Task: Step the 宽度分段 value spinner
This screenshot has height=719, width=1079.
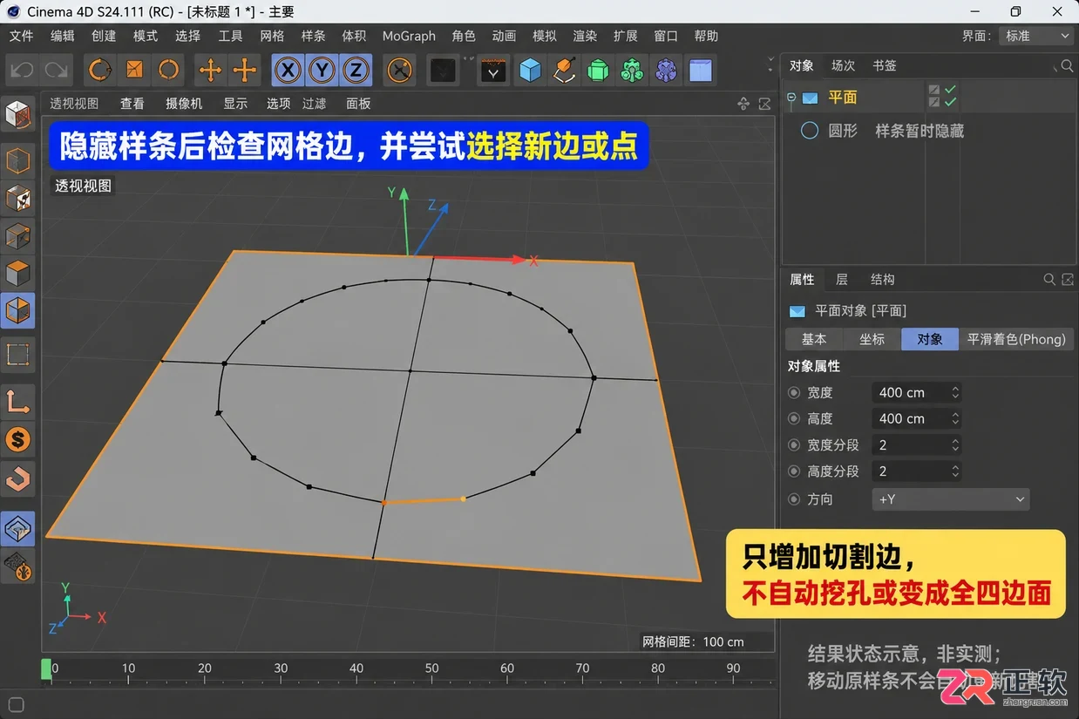Action: click(955, 445)
